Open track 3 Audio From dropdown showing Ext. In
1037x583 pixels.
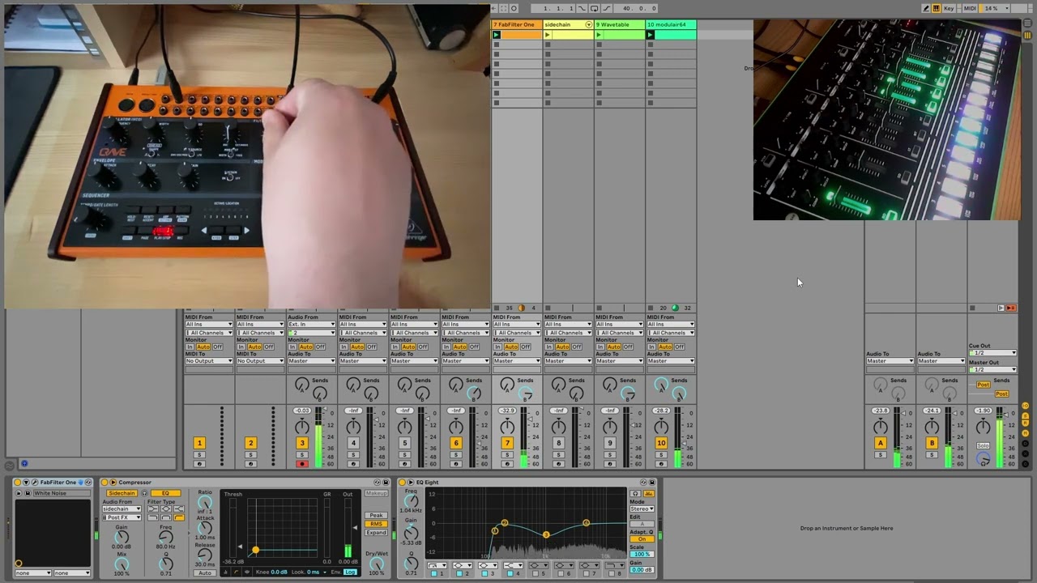tap(311, 325)
